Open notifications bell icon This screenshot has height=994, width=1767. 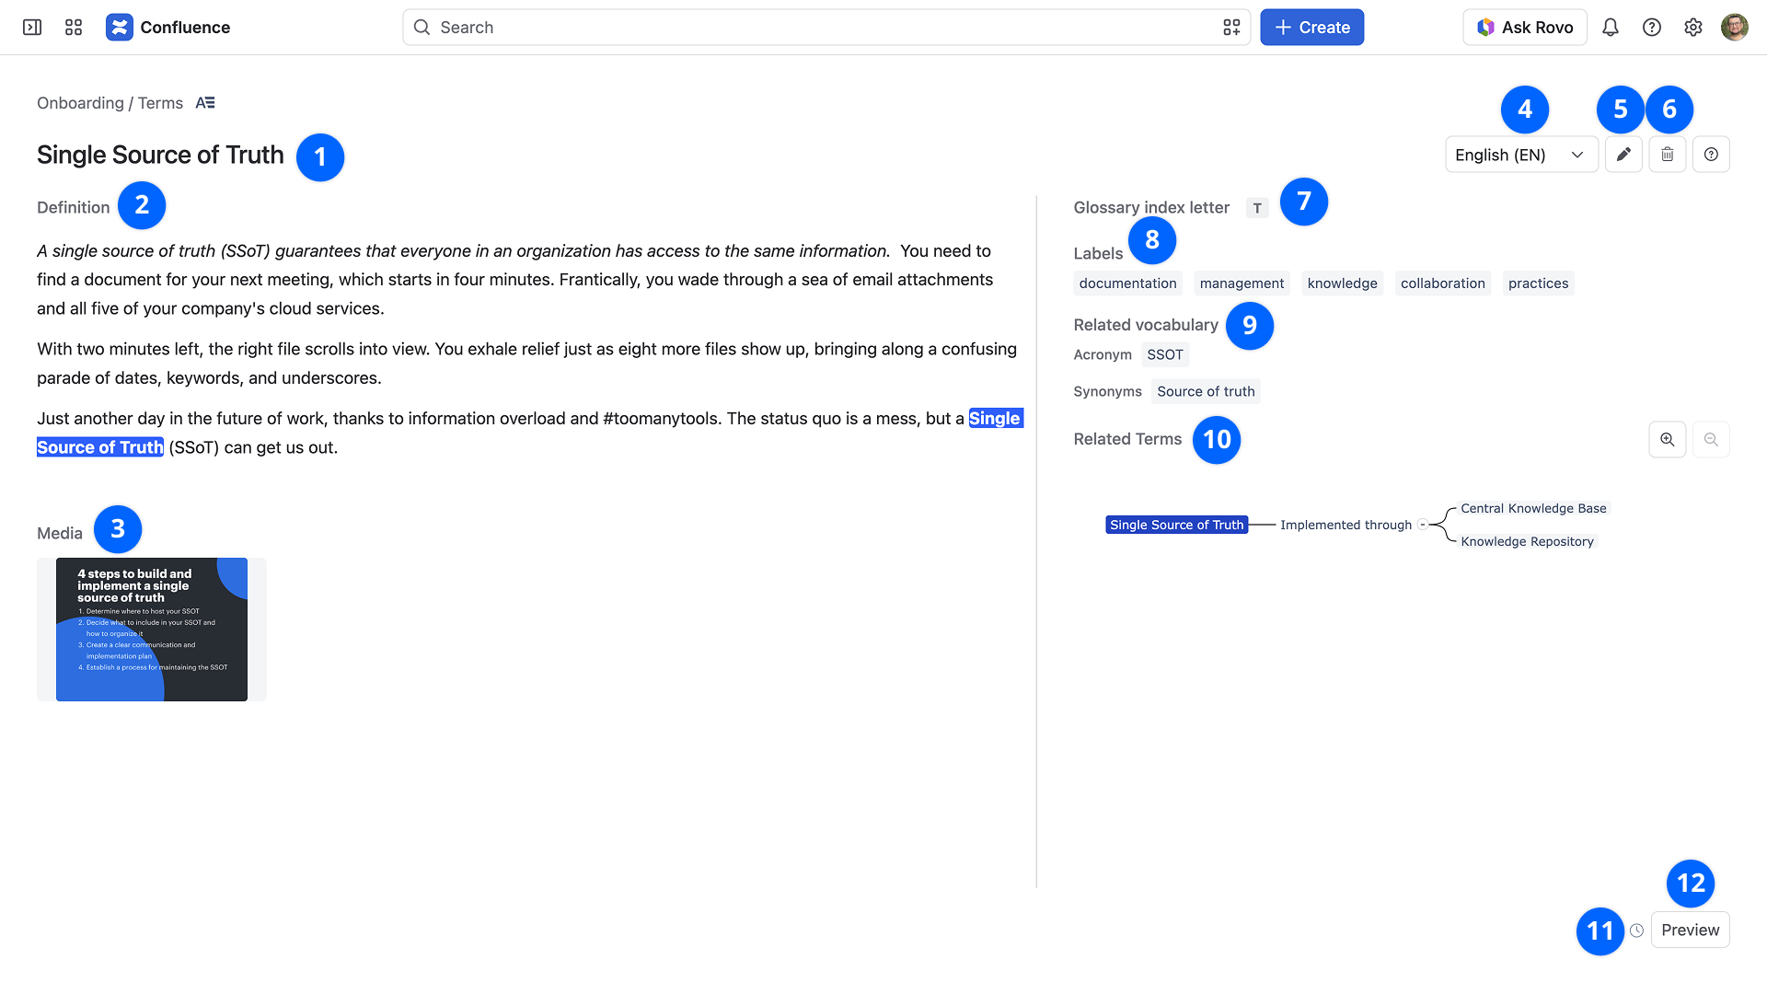(1611, 28)
